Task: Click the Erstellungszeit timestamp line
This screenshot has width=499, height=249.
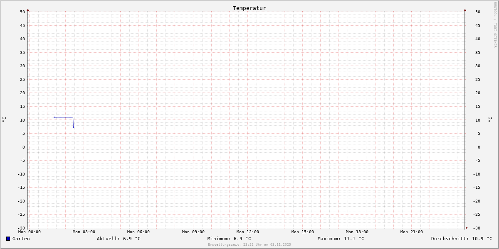Action: point(249,244)
